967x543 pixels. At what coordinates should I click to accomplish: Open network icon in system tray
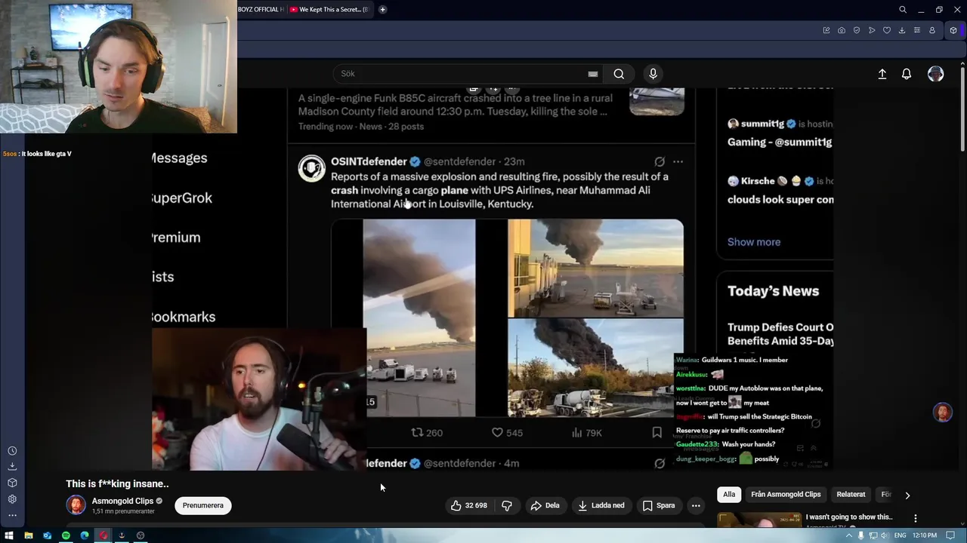coord(873,535)
